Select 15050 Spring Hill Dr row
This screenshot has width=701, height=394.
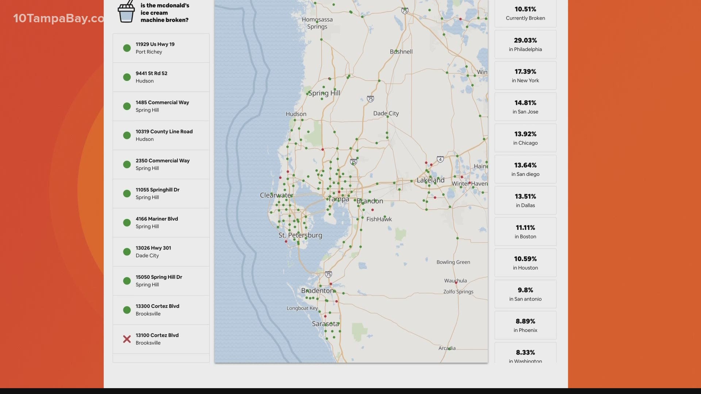(x=161, y=281)
